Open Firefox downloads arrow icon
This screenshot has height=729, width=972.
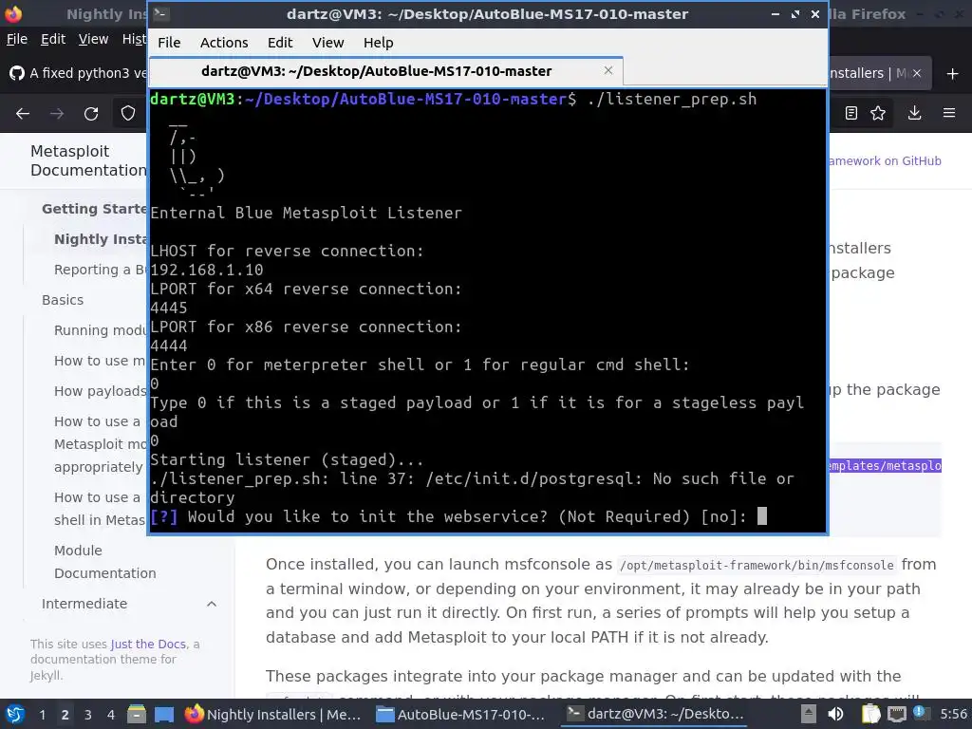tap(914, 113)
